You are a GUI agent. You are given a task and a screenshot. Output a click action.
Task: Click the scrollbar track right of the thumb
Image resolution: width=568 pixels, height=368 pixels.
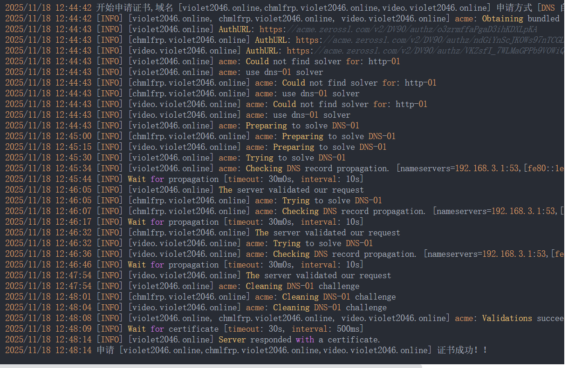(x=494, y=366)
